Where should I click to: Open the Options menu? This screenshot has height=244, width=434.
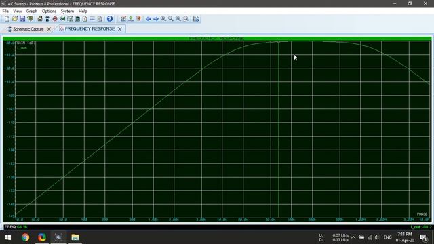point(49,11)
